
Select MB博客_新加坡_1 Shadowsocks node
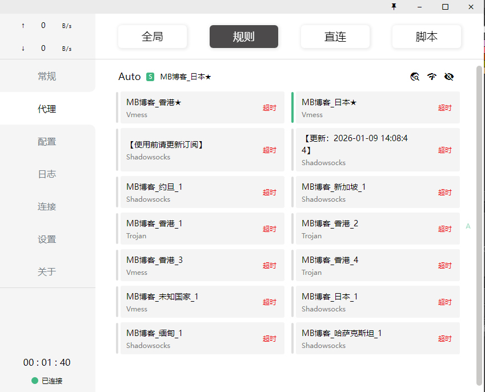click(375, 192)
